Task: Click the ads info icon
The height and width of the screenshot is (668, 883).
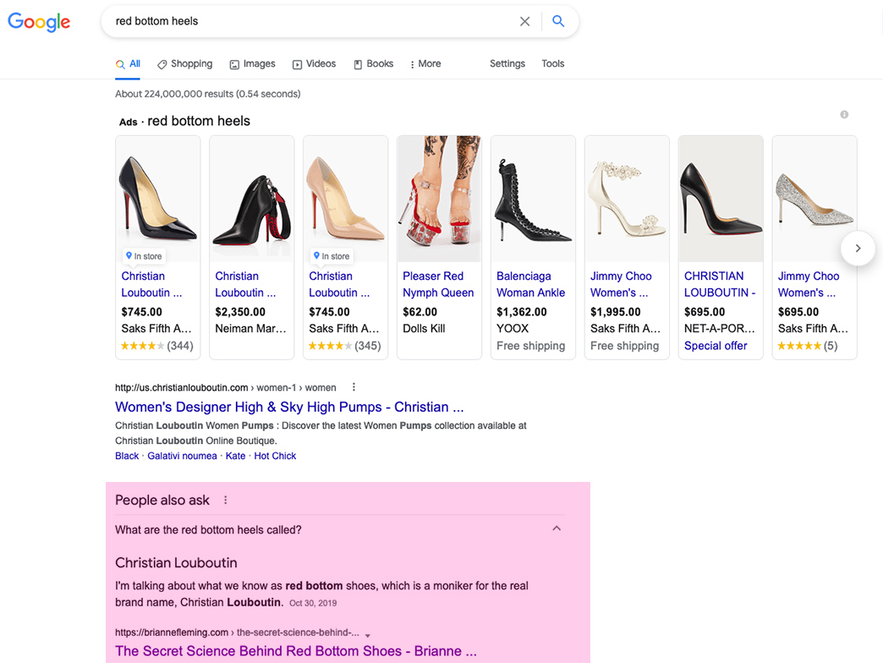Action: pyautogui.click(x=843, y=115)
